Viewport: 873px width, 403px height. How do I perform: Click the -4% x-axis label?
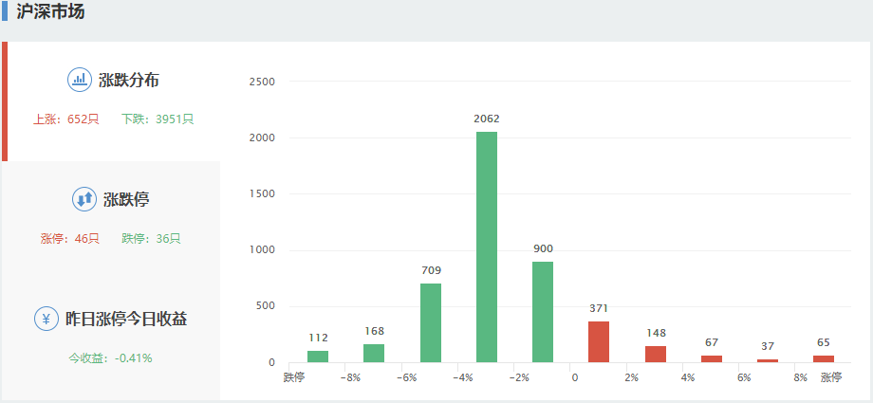click(463, 378)
